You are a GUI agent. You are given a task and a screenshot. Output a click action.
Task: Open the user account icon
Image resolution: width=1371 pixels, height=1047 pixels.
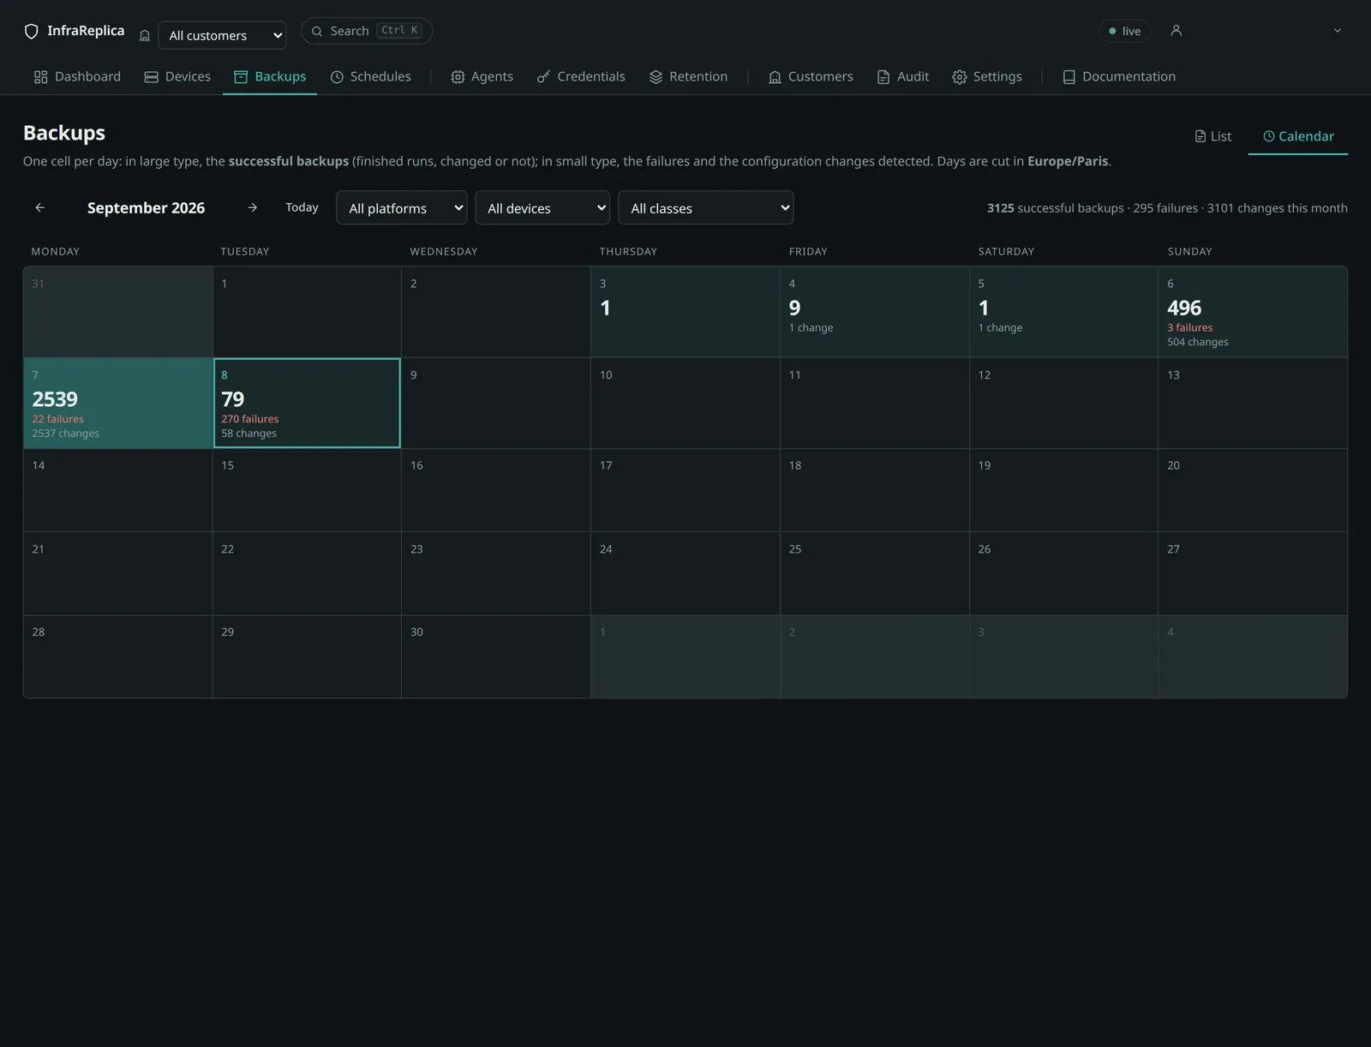click(1176, 31)
